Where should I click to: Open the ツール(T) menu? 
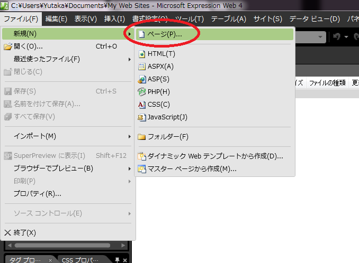[x=190, y=19]
